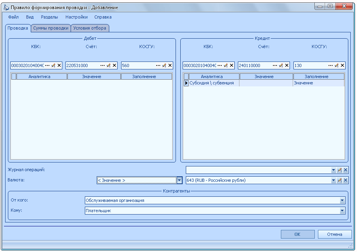
Task: Clear debit КОСГУ 560 using the X icon
Action: pos(170,65)
